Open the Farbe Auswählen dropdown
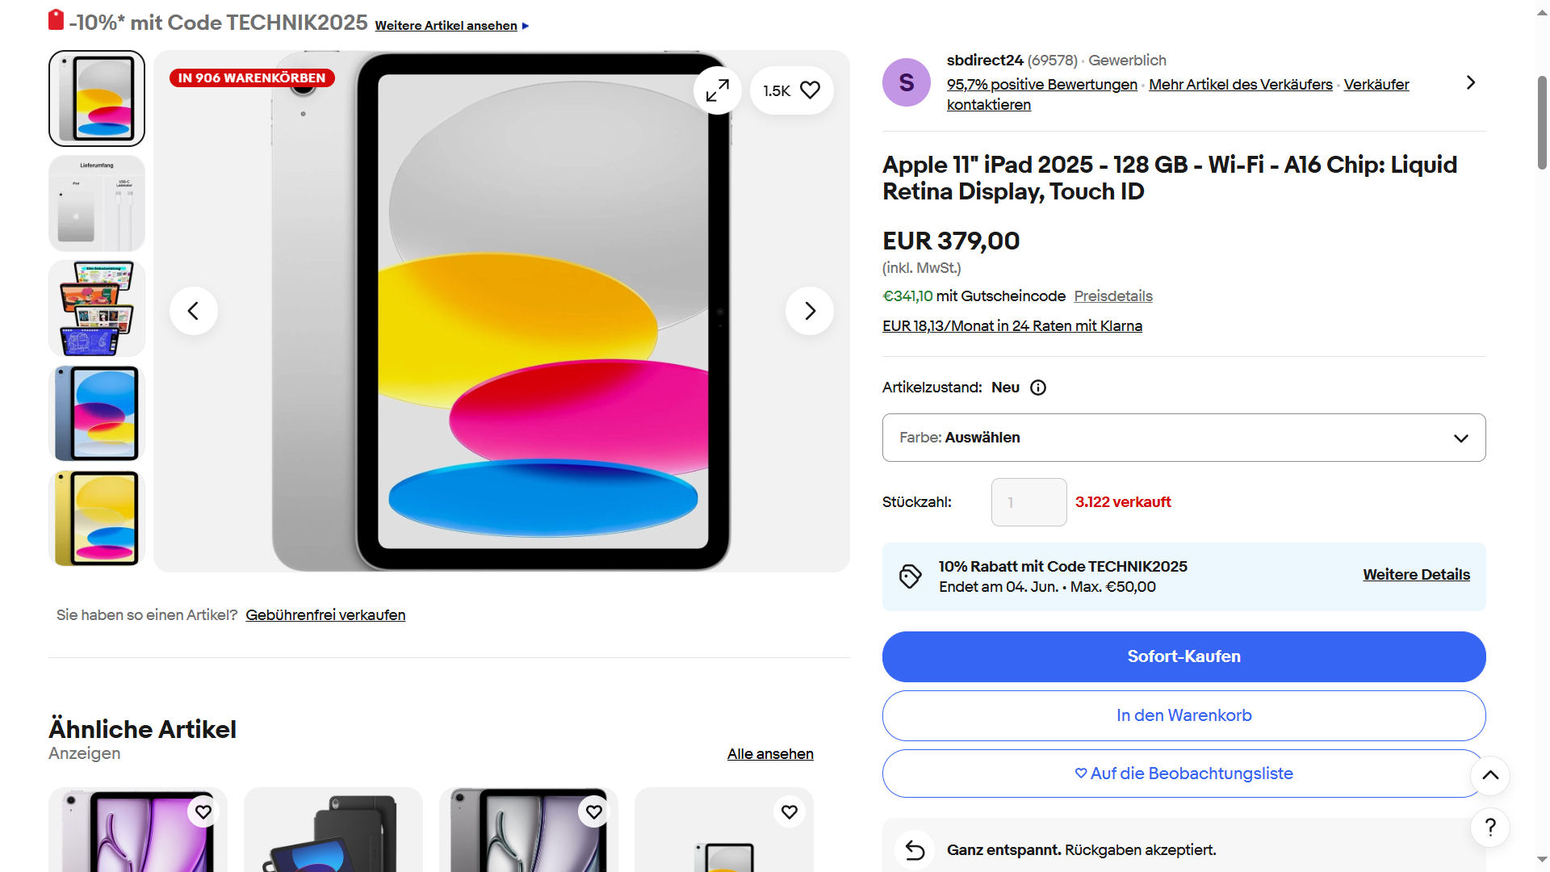Image resolution: width=1550 pixels, height=872 pixels. point(1183,438)
